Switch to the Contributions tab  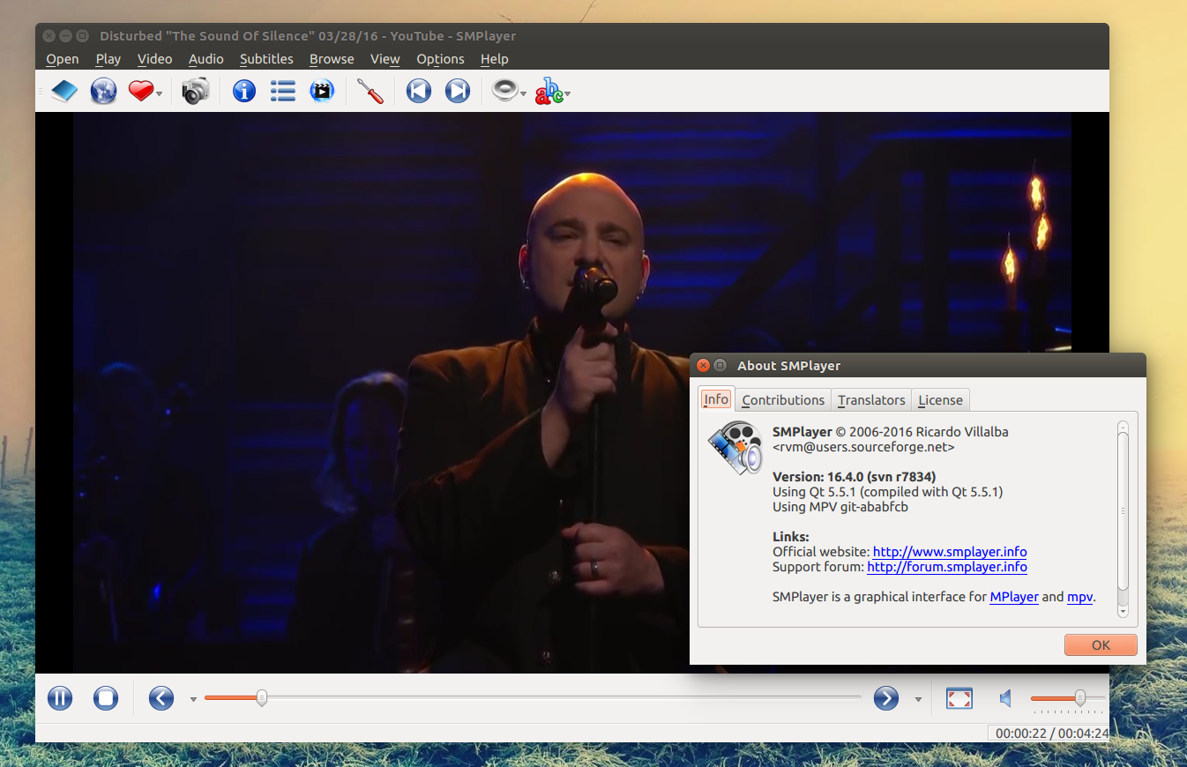[x=783, y=400]
